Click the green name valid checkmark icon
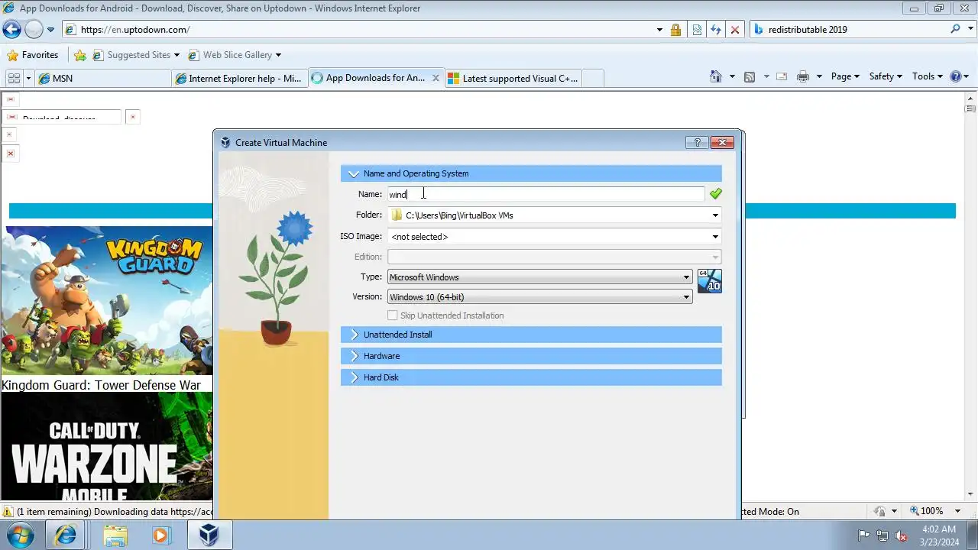The height and width of the screenshot is (550, 978). 715,194
